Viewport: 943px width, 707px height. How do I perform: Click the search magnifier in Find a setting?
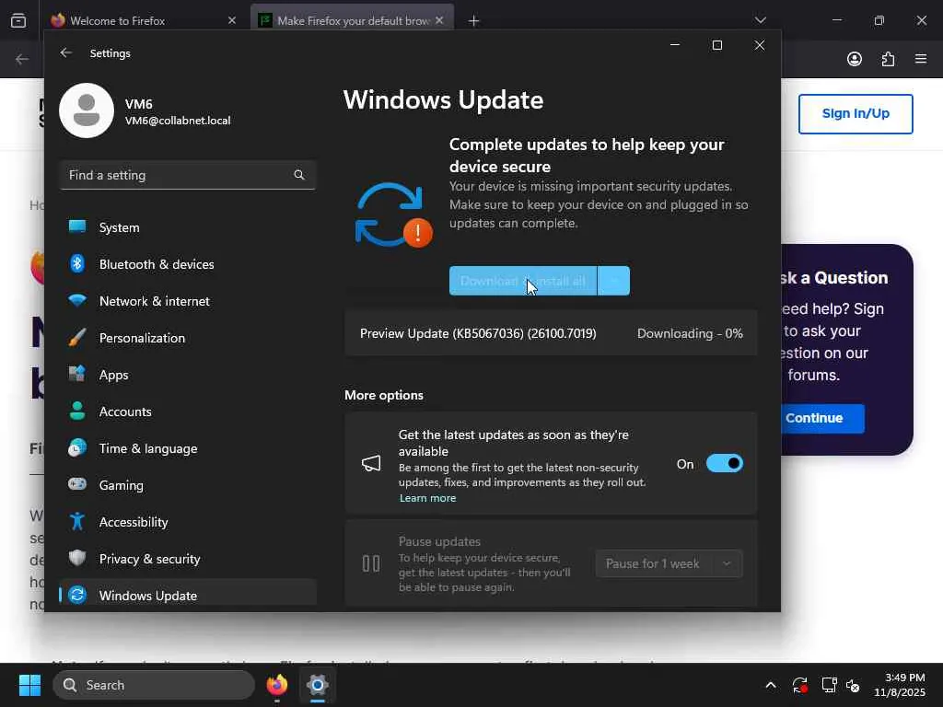point(299,175)
